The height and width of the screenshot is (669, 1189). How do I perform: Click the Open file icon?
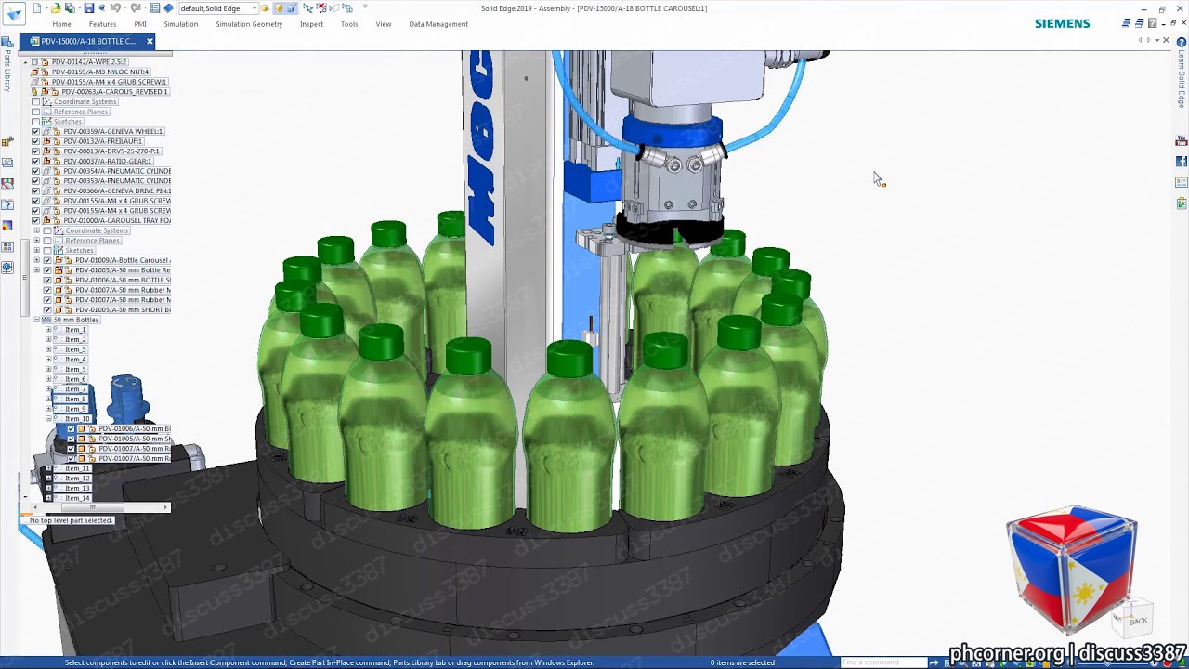(56, 8)
